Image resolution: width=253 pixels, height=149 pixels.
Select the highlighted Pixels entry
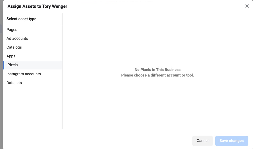[13, 65]
